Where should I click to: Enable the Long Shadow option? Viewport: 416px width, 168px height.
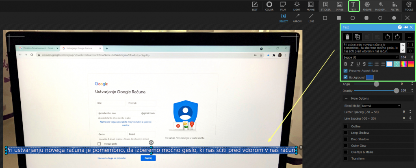(346, 133)
